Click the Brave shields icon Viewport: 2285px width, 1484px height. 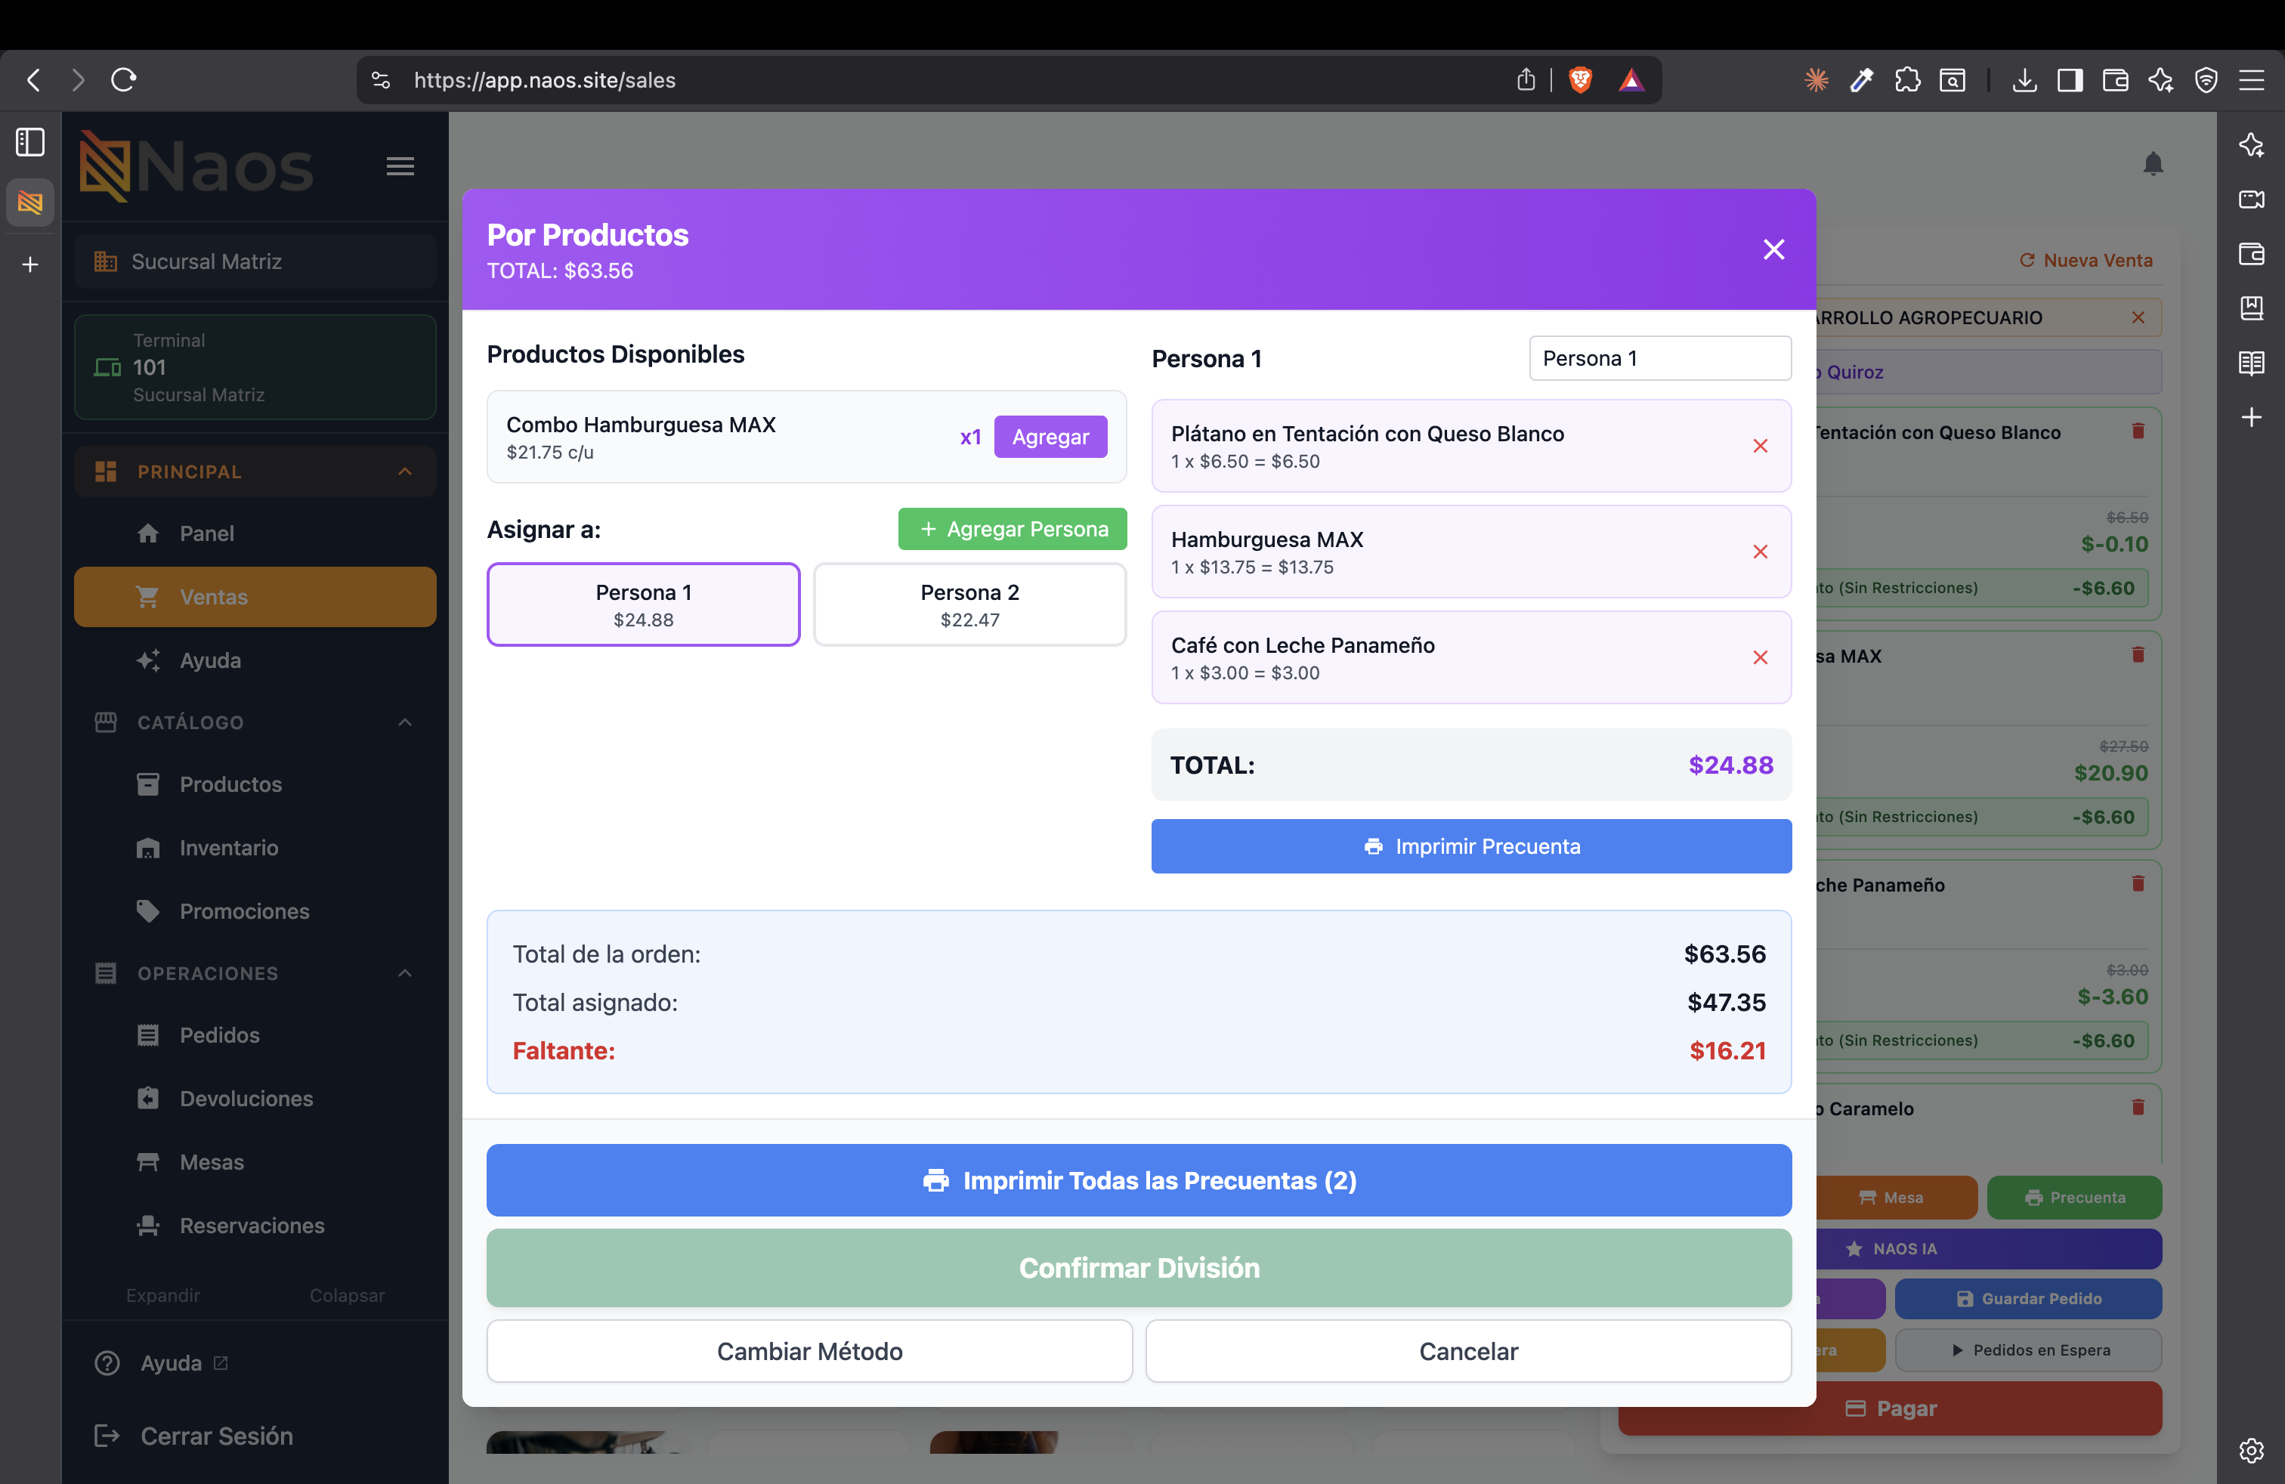tap(1580, 79)
